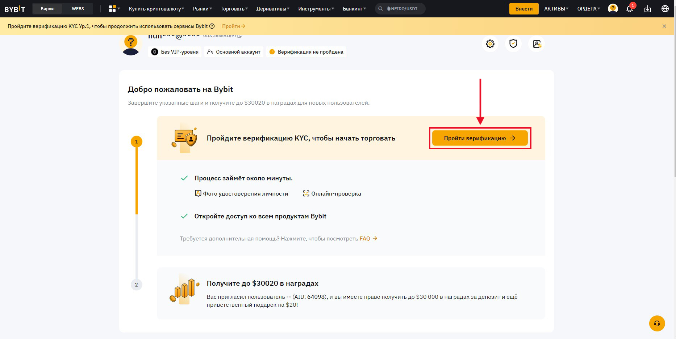The height and width of the screenshot is (339, 676).
Task: Click the Фото удостоверения личности icon
Action: coord(198,193)
